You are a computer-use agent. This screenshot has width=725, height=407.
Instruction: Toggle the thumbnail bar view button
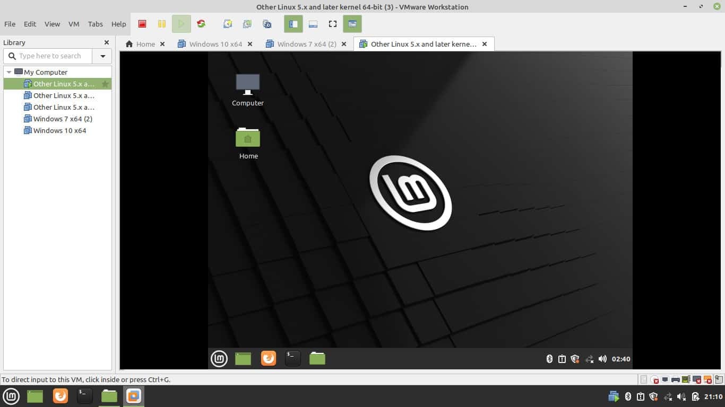[x=313, y=24]
